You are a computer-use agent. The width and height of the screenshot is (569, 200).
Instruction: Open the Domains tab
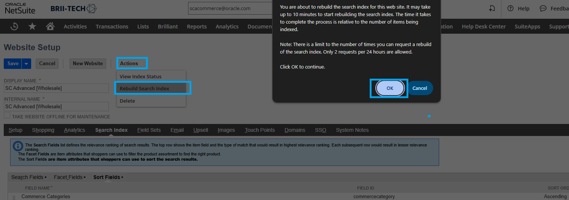tap(295, 130)
